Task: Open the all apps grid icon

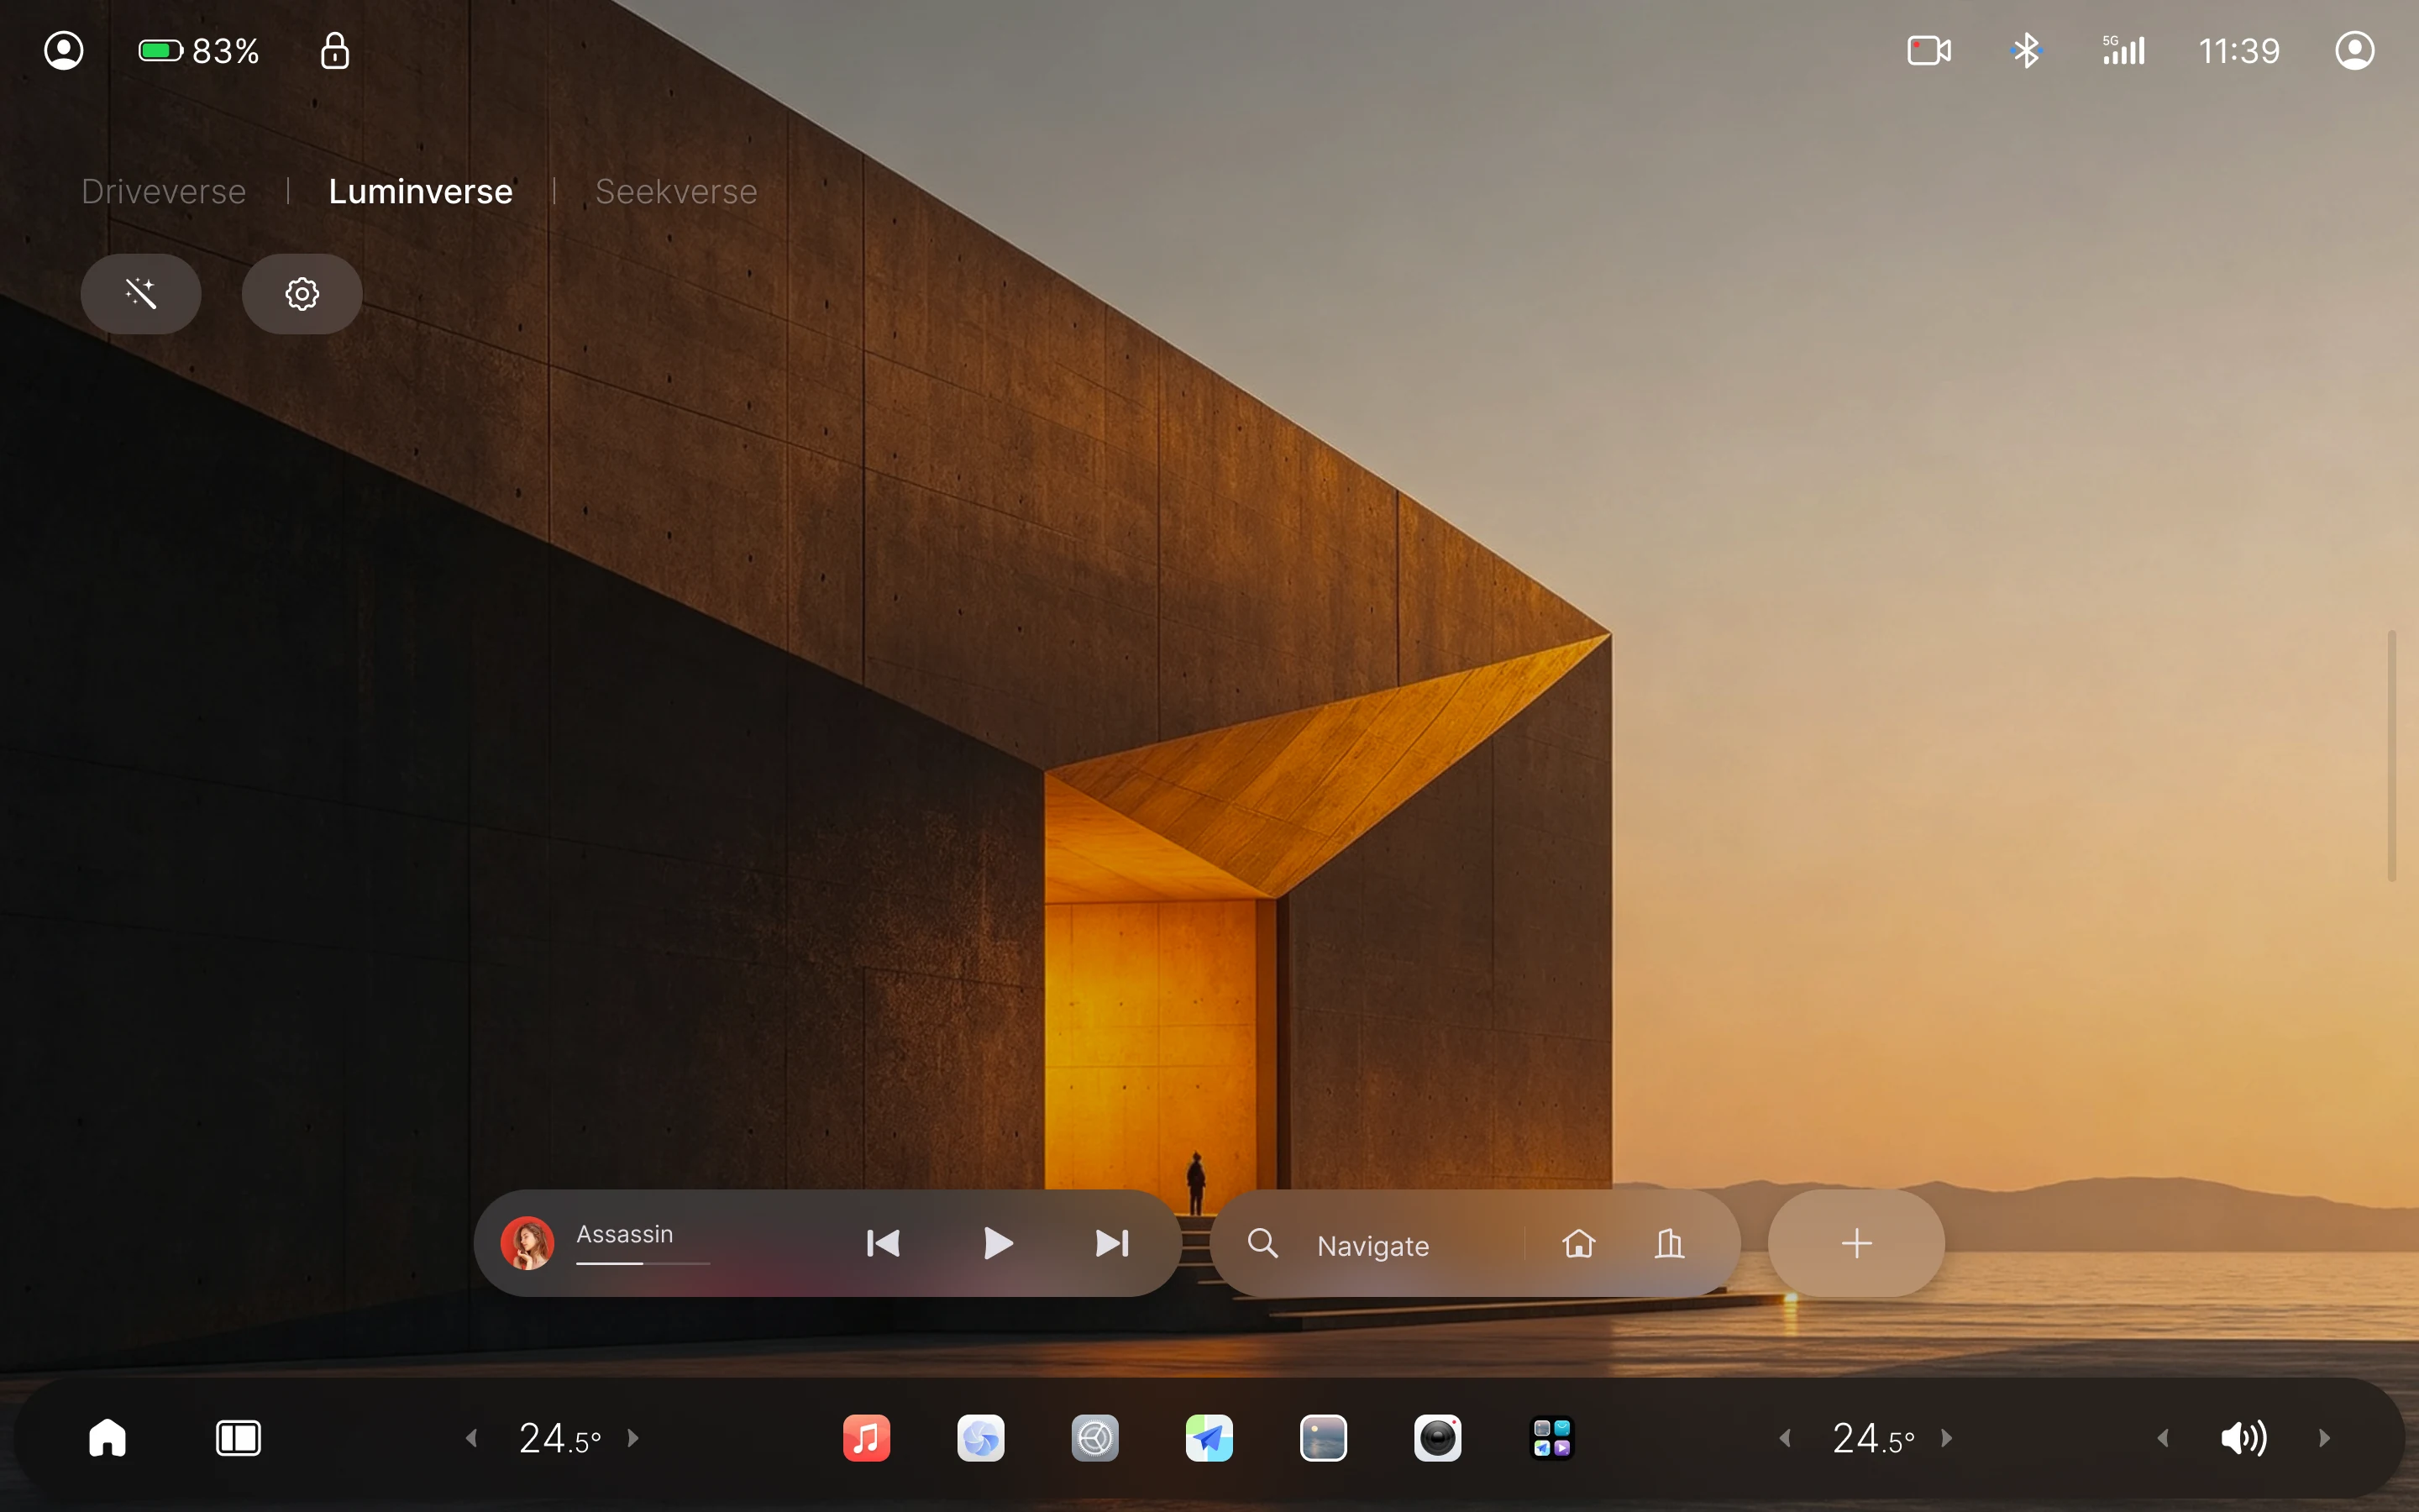Action: (x=1551, y=1438)
